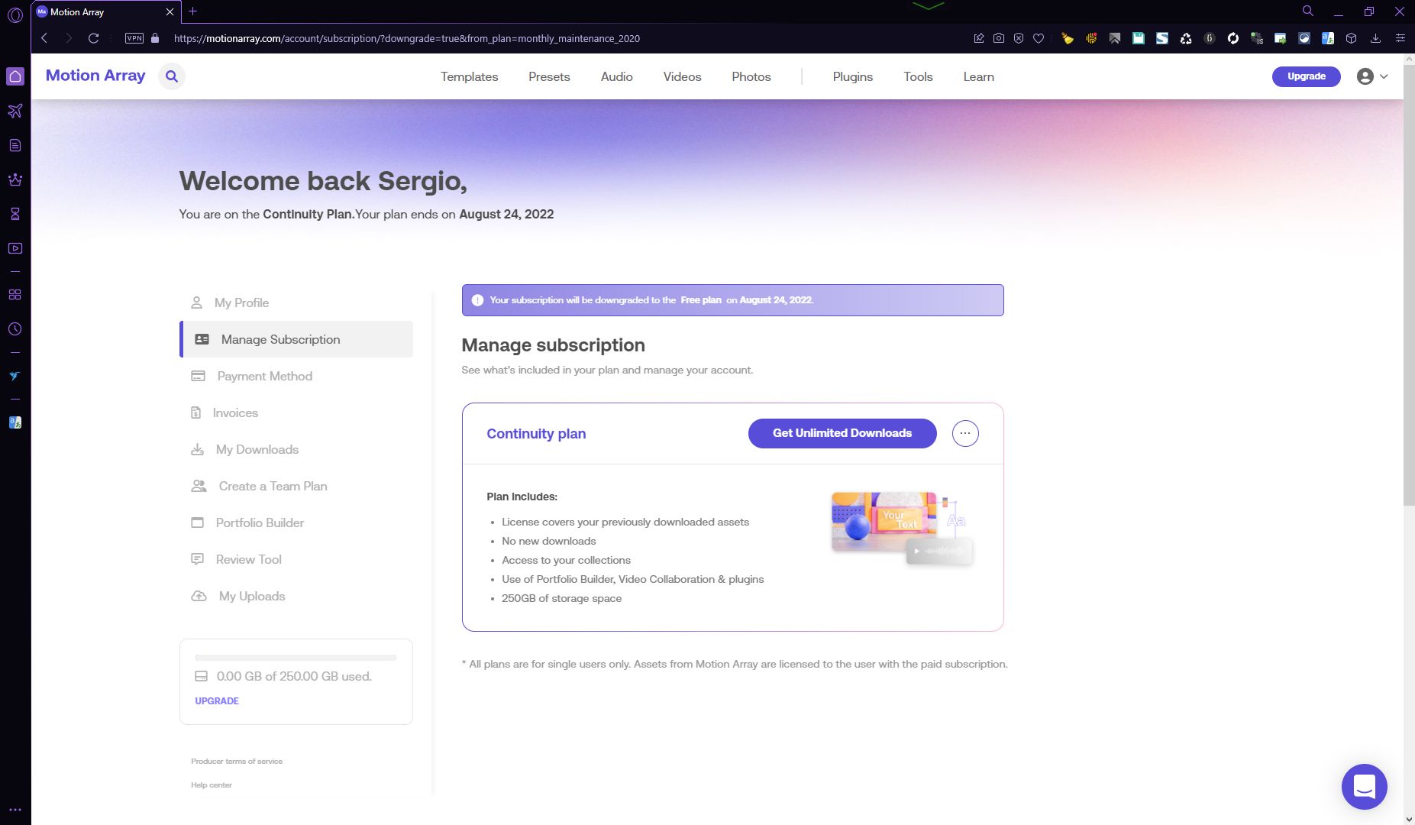
Task: Open Photos in the top navigation
Action: click(751, 76)
